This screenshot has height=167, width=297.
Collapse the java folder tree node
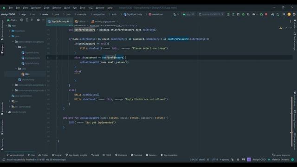coord(10,36)
